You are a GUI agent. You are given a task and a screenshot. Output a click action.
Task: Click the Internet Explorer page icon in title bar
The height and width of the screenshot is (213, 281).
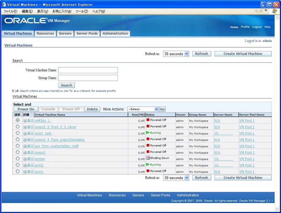4,4
